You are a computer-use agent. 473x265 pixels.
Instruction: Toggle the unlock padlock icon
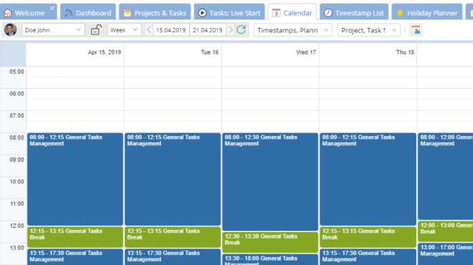pos(96,30)
